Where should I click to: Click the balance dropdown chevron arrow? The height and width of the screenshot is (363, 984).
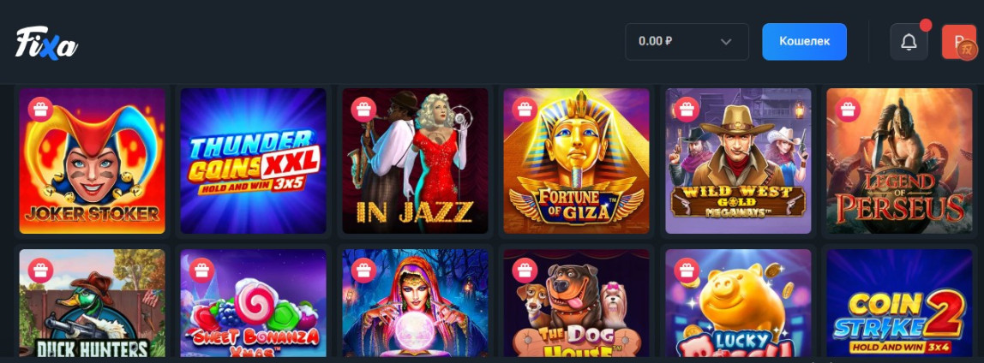pyautogui.click(x=726, y=42)
